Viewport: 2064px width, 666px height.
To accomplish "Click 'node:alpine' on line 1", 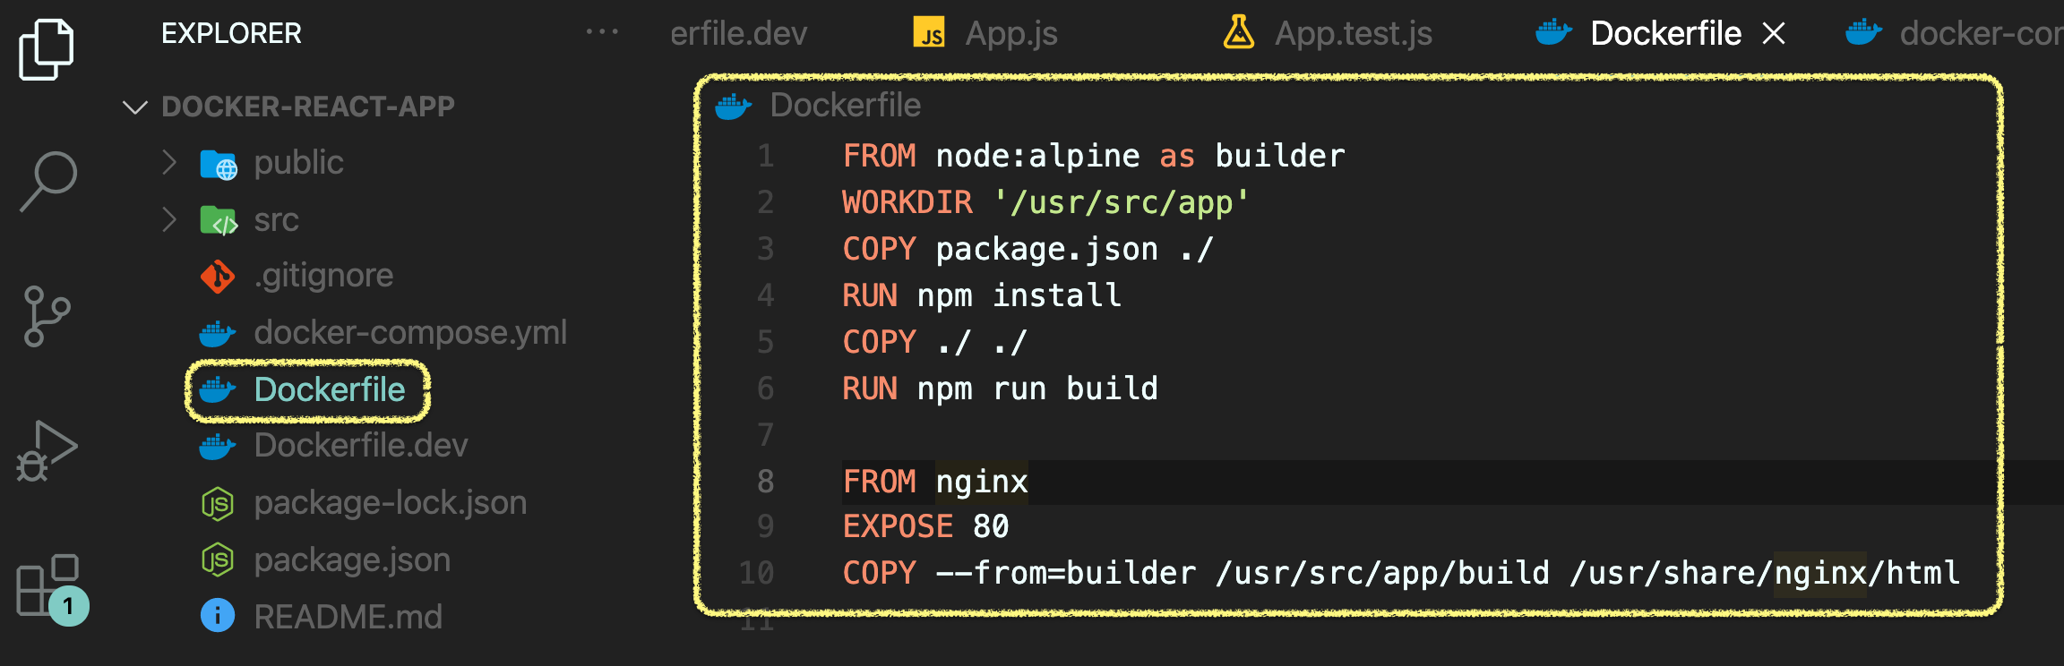I will pos(1037,156).
